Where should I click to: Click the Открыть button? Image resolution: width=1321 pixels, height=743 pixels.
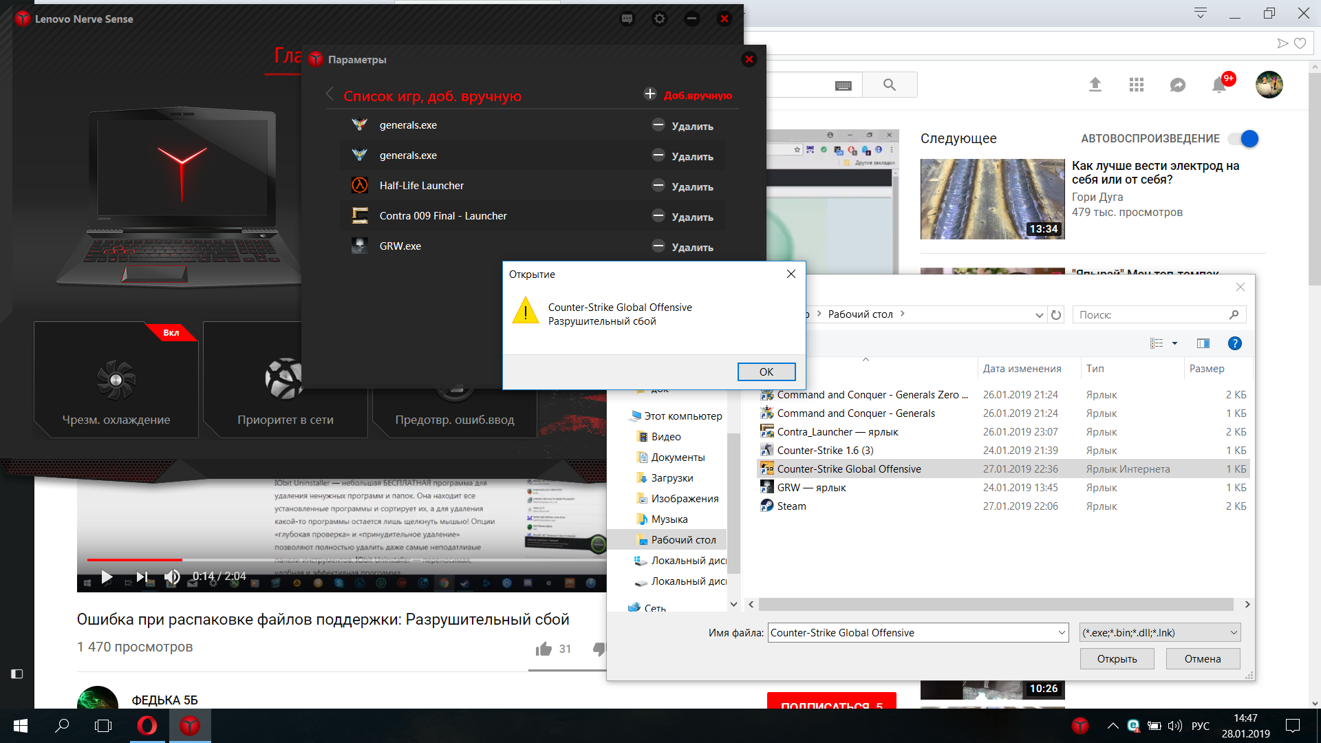click(1117, 659)
